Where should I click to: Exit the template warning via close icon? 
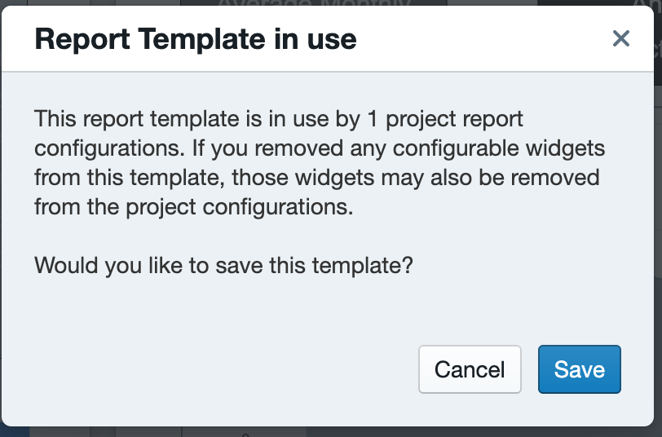(x=620, y=38)
